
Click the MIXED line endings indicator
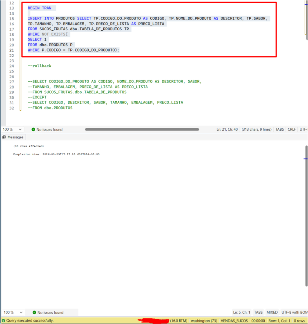click(272, 312)
